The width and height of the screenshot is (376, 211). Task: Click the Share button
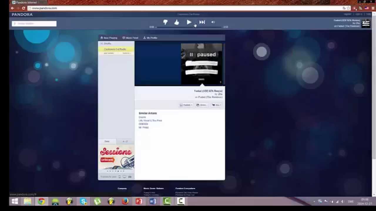click(202, 105)
